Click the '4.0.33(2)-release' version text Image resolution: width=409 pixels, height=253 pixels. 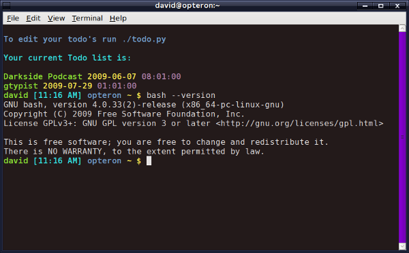pos(134,105)
